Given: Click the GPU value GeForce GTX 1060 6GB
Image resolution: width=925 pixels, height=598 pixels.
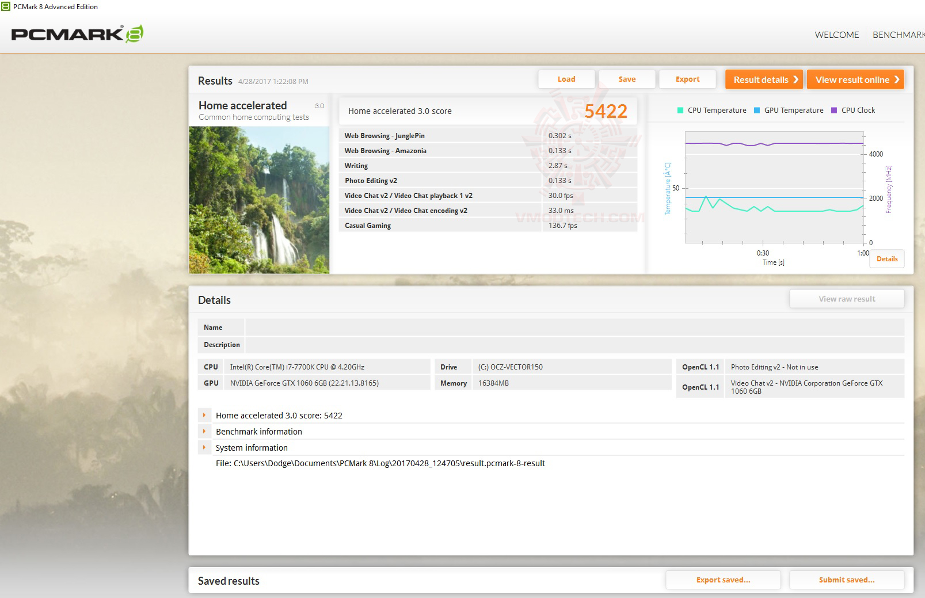Looking at the screenshot, I should point(304,383).
